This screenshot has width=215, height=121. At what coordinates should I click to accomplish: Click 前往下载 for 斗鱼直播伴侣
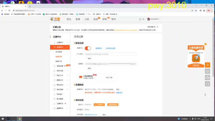[x=109, y=77]
